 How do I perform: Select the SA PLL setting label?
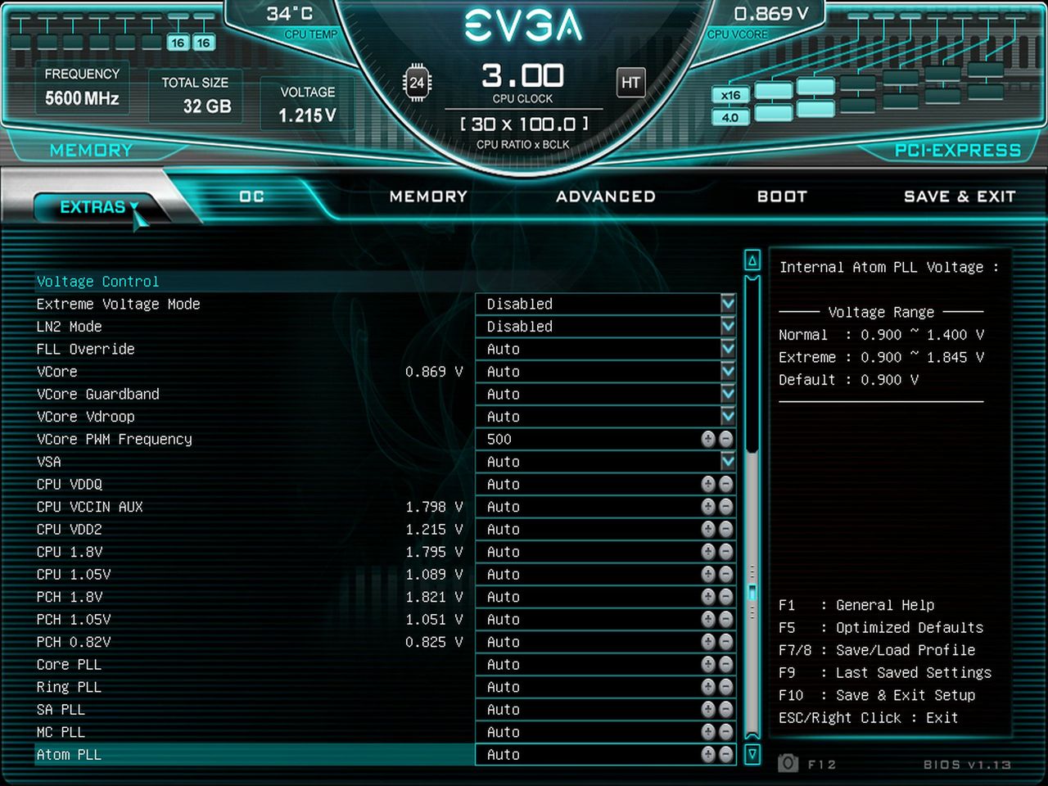[x=61, y=709]
